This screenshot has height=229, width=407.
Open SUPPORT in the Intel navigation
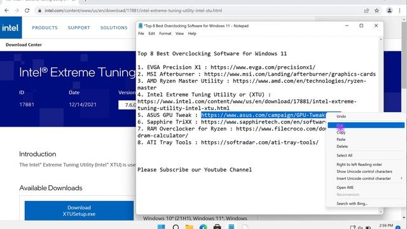(79, 27)
